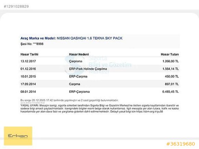Click the 'YASAL UYARI:' legal warning heading
The height and width of the screenshot is (149, 199).
click(x=30, y=105)
